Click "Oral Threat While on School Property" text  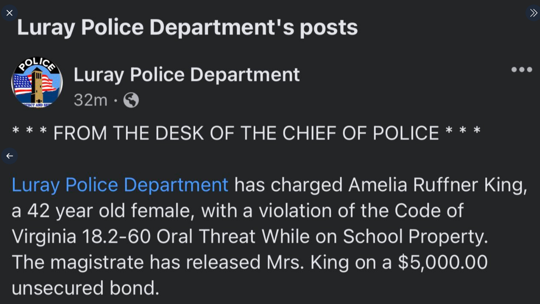(322, 236)
